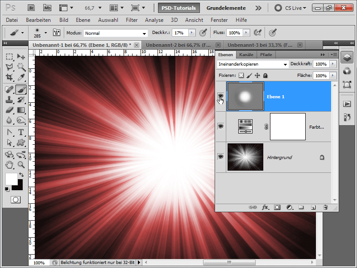The height and width of the screenshot is (268, 357).
Task: Open the Filter menu
Action: [132, 20]
